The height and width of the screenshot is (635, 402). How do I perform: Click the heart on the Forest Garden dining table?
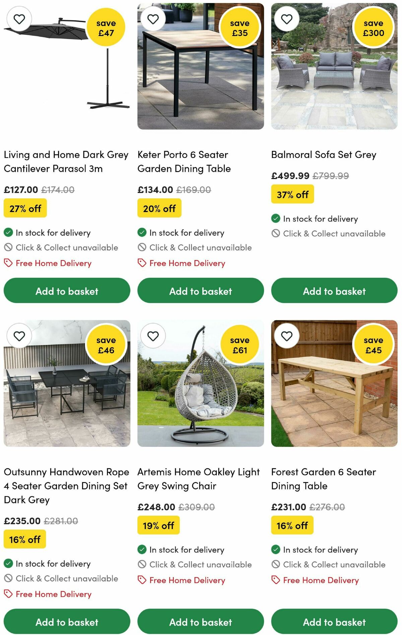(x=287, y=336)
